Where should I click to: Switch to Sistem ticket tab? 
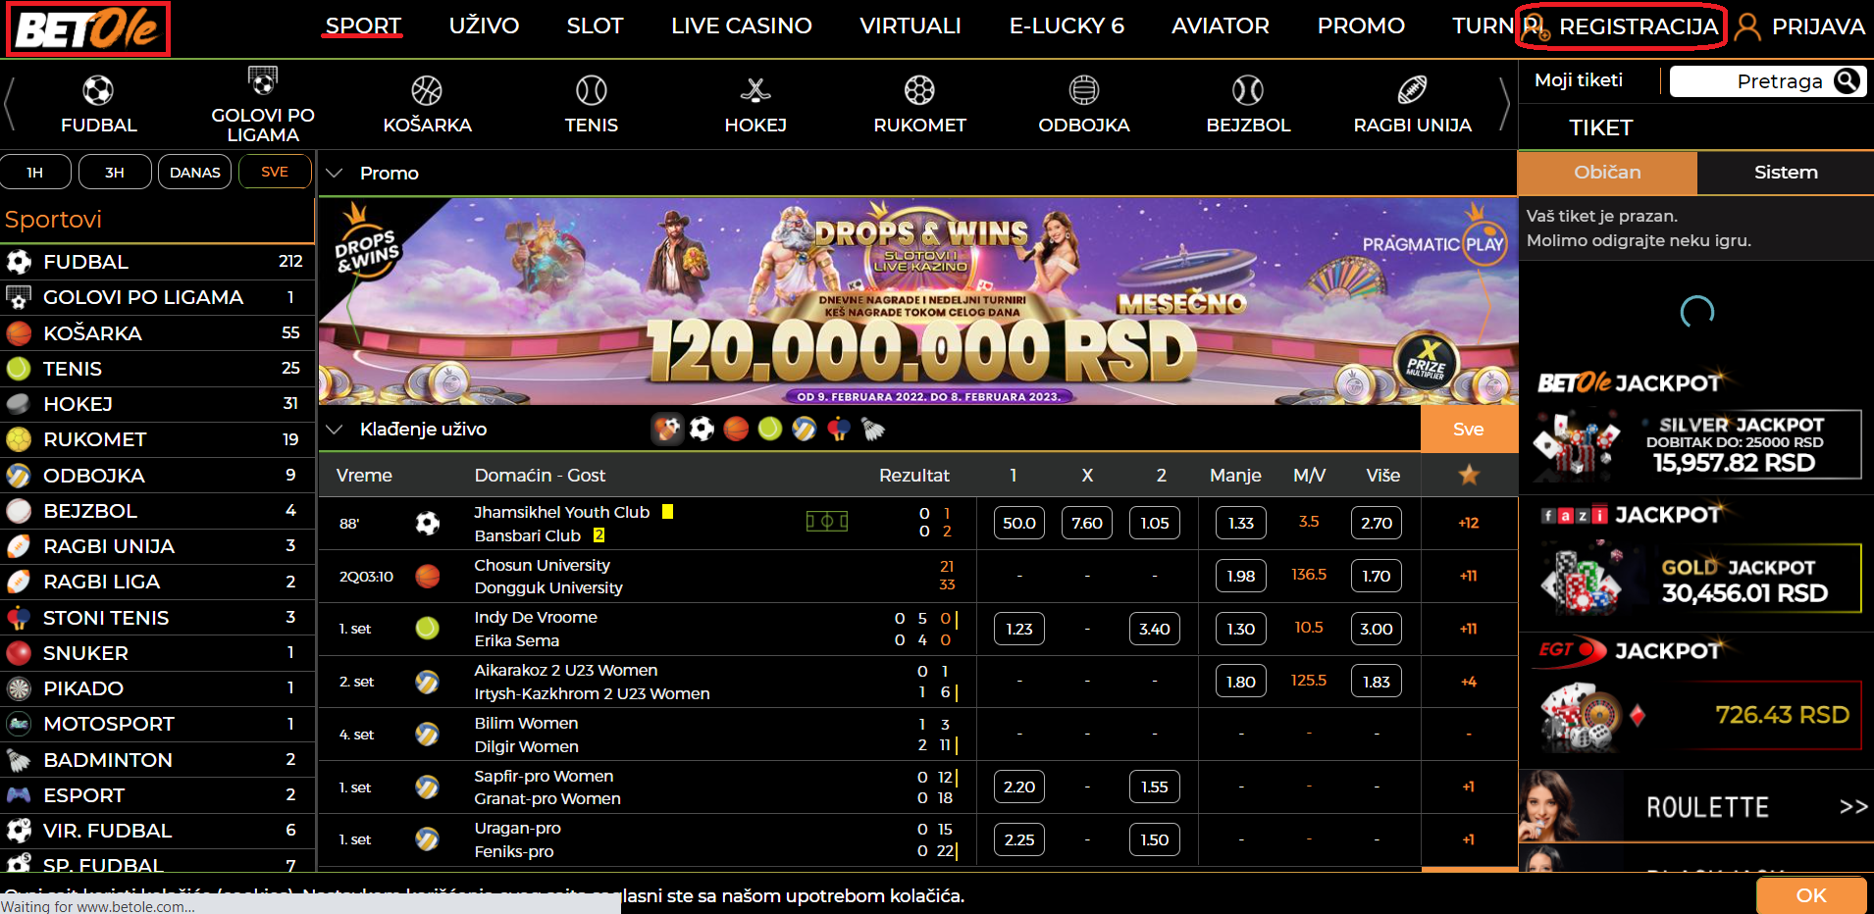(1786, 173)
